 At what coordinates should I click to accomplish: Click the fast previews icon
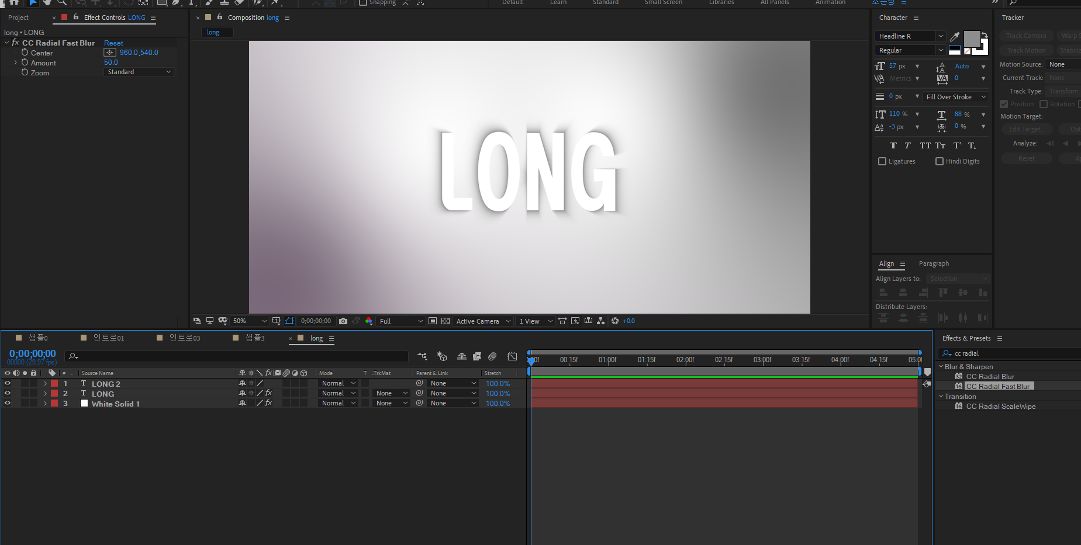point(575,321)
